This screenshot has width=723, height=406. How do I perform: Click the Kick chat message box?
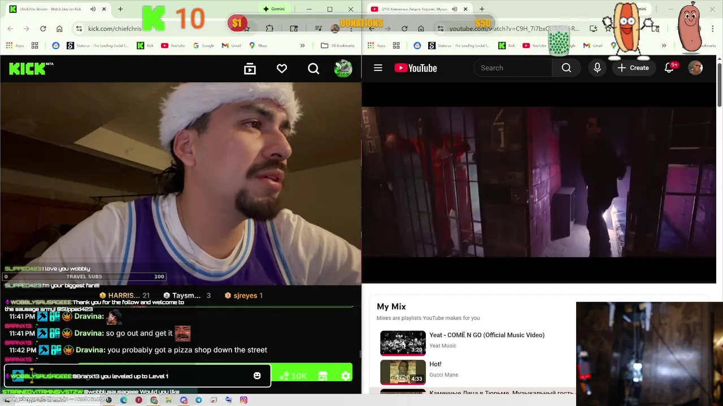(x=137, y=376)
